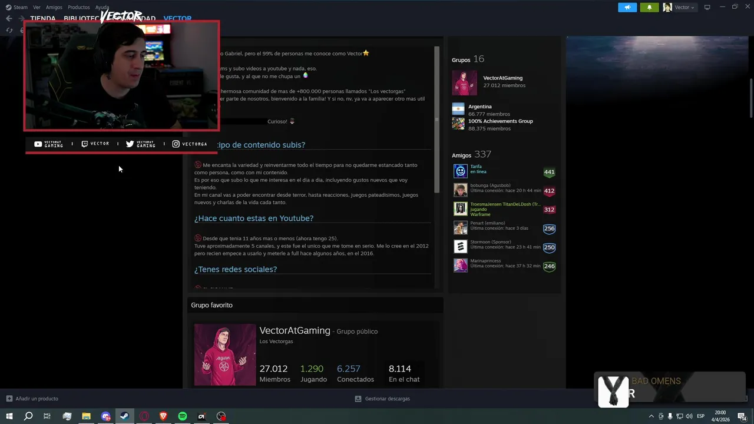This screenshot has height=424, width=754.
Task: Open the Amigos 337 list
Action: 471,154
